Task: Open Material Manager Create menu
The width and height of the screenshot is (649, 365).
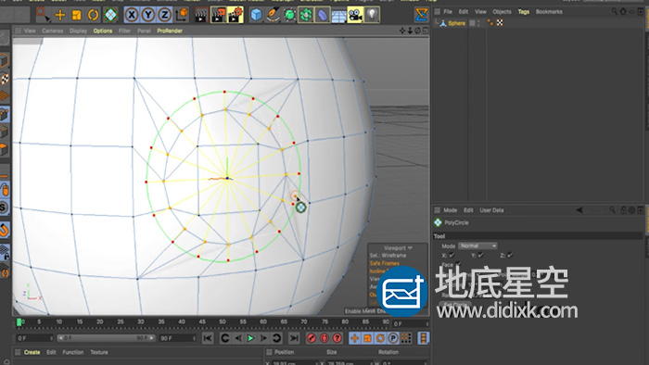Action: pos(32,352)
